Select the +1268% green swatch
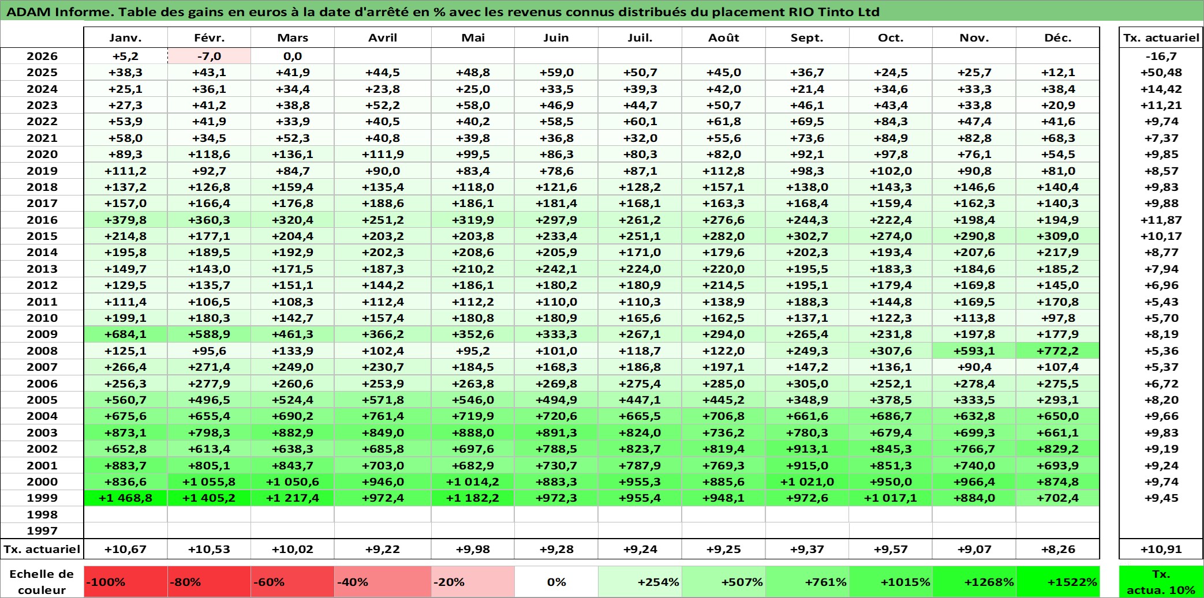The height and width of the screenshot is (598, 1204). point(974,582)
